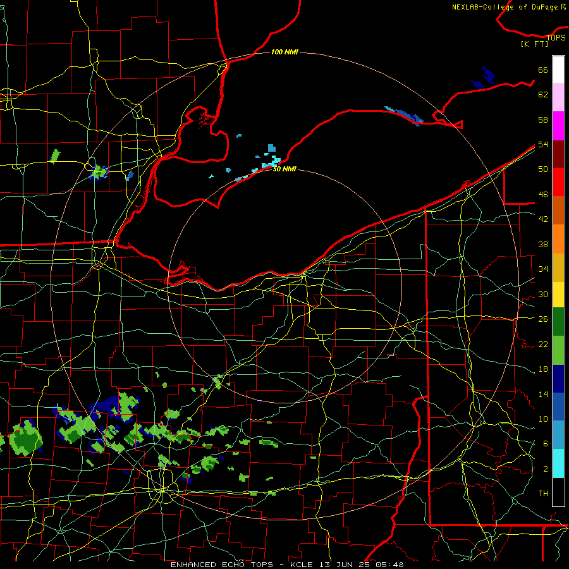Screen dimensions: 569x569
Task: Click the 54 legend value
Action: pyautogui.click(x=543, y=144)
